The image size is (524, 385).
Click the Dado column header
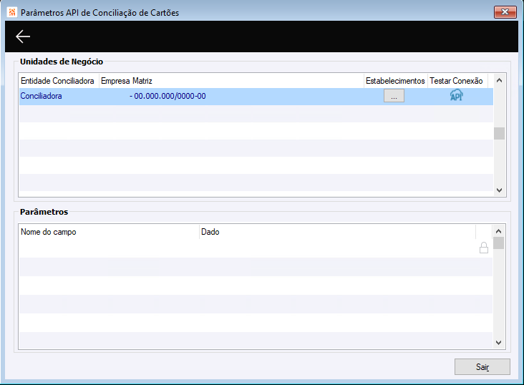click(x=337, y=232)
